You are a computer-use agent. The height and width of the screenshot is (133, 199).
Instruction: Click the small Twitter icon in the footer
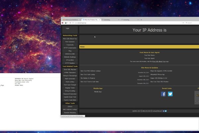click(166, 111)
